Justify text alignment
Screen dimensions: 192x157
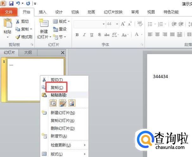tap(172, 35)
